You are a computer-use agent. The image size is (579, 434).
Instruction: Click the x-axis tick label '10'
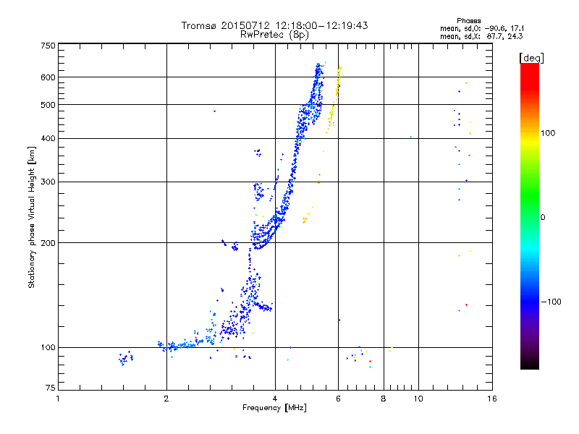(x=418, y=399)
